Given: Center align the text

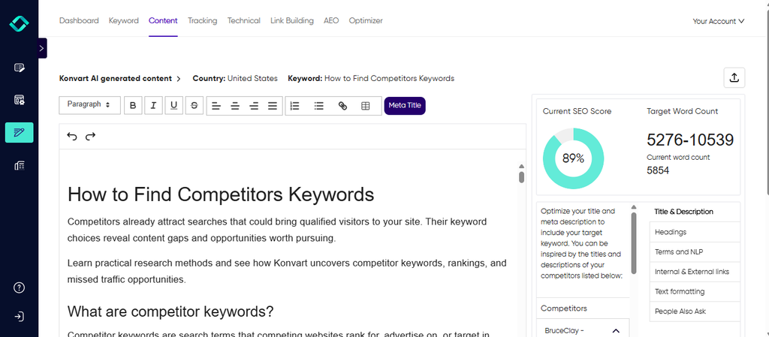Looking at the screenshot, I should (x=235, y=106).
